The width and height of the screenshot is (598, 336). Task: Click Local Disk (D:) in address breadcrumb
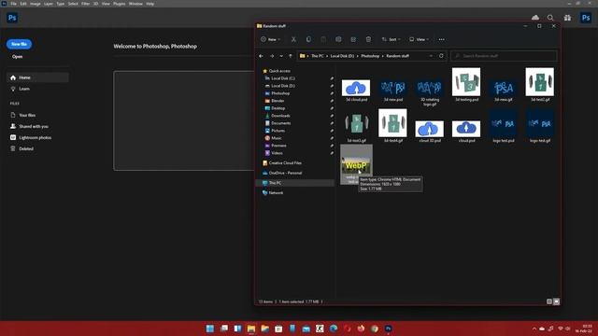click(342, 56)
